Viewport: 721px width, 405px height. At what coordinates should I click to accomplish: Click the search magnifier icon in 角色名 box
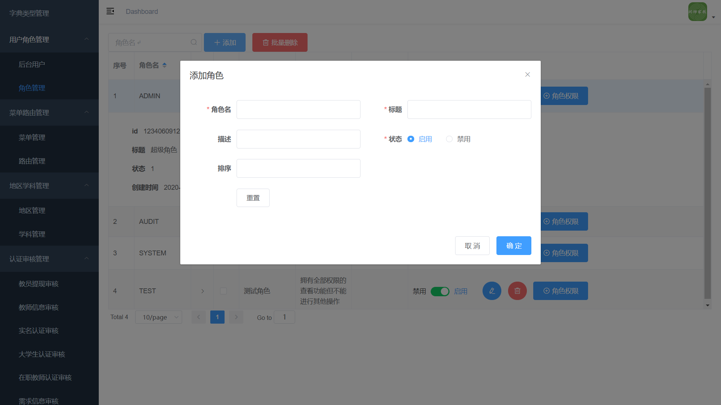coord(194,42)
